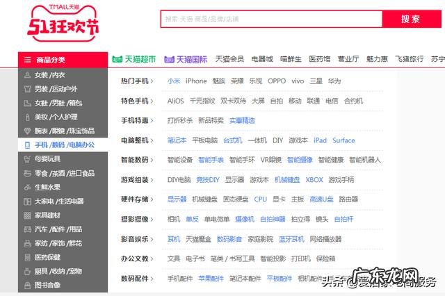
Task: Expand the 手机特惠 category arrow
Action: 152,121
